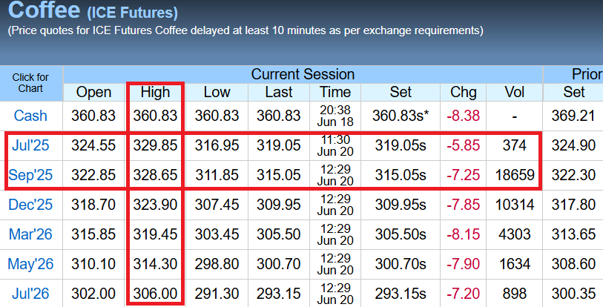The height and width of the screenshot is (307, 603).
Task: Select Mar'26 open price 315.85
Action: point(93,234)
